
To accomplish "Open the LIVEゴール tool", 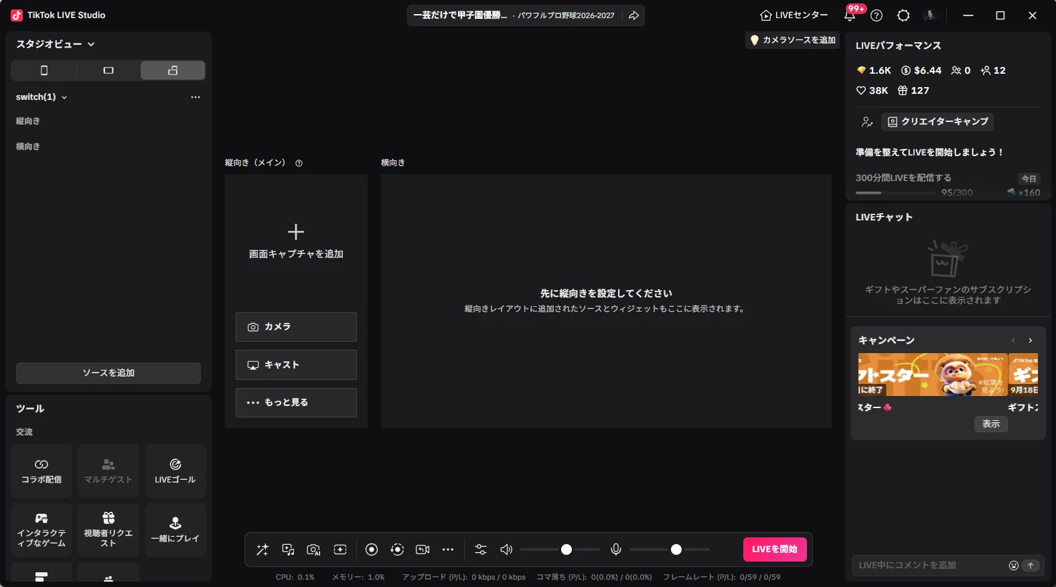I will [175, 471].
